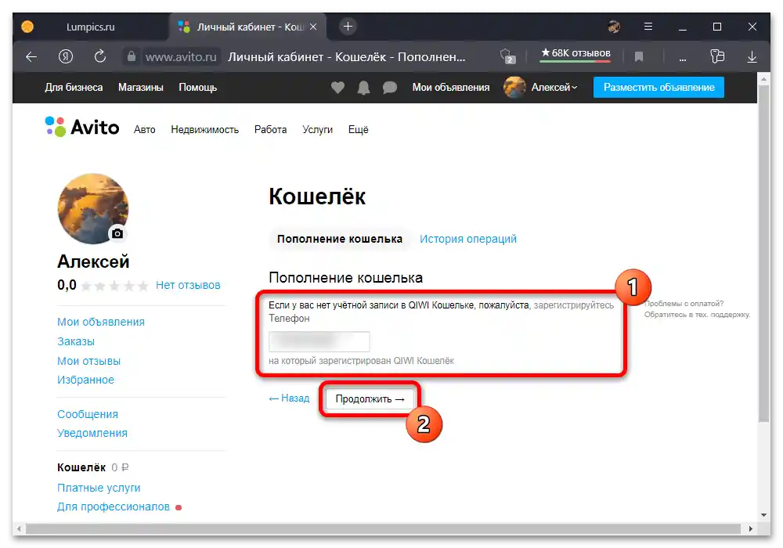
Task: Open messages speech bubble icon
Action: 389,88
